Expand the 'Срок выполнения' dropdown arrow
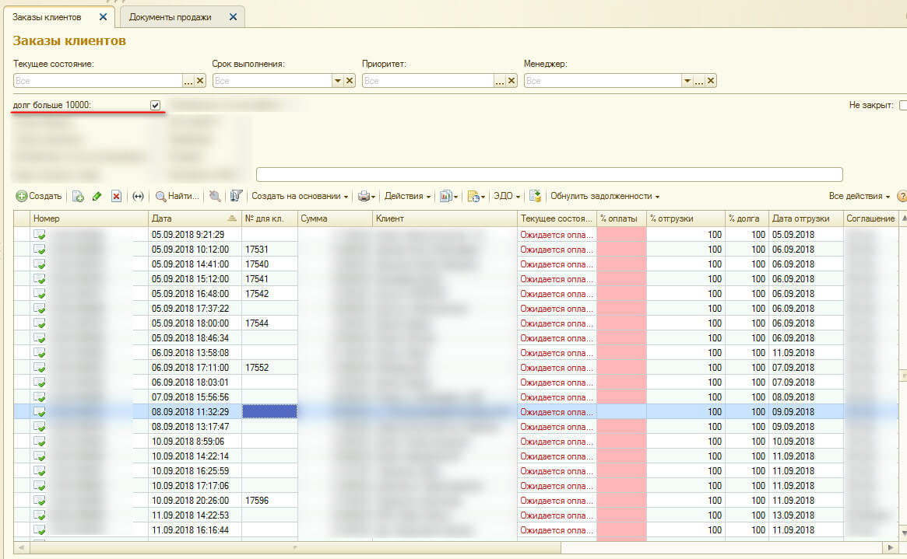 tap(338, 81)
